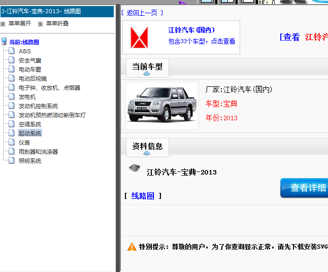Select 电动后视镜 tree item
This screenshot has width=328, height=272.
point(32,79)
